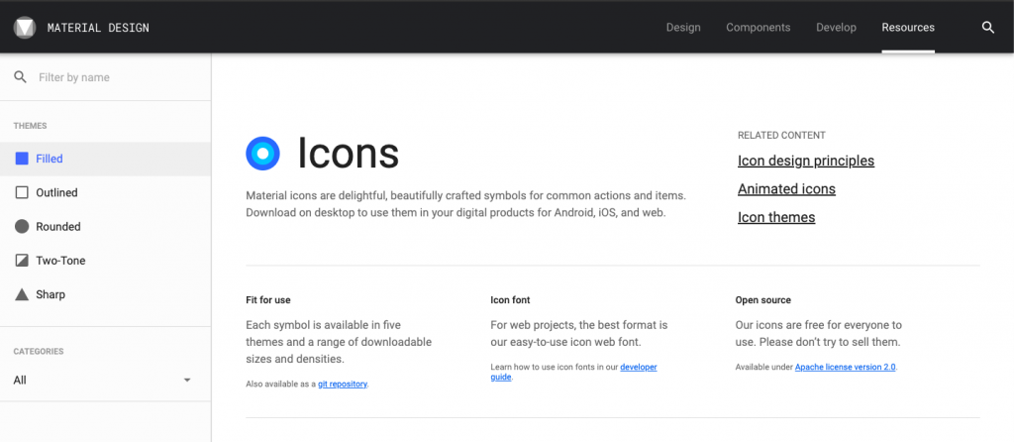Choose the Rounded theme

105,227
